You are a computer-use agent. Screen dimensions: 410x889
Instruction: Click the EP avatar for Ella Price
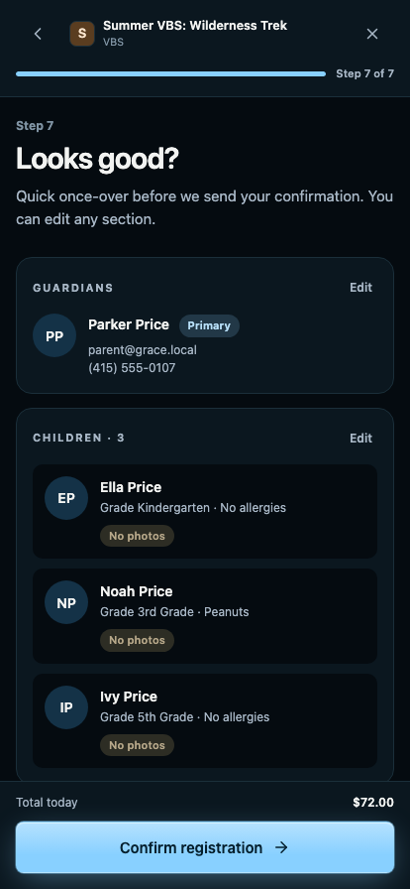tap(66, 498)
